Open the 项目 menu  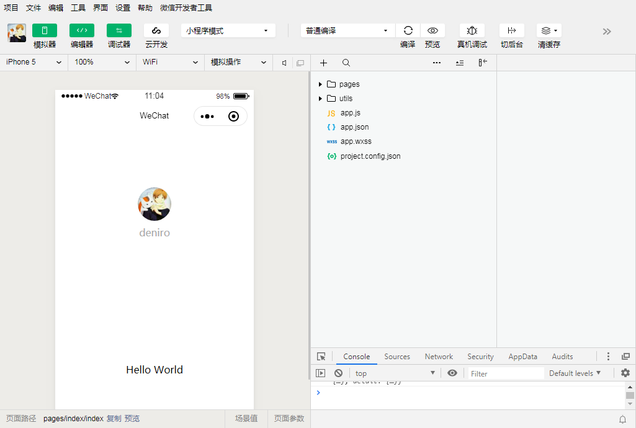click(11, 7)
